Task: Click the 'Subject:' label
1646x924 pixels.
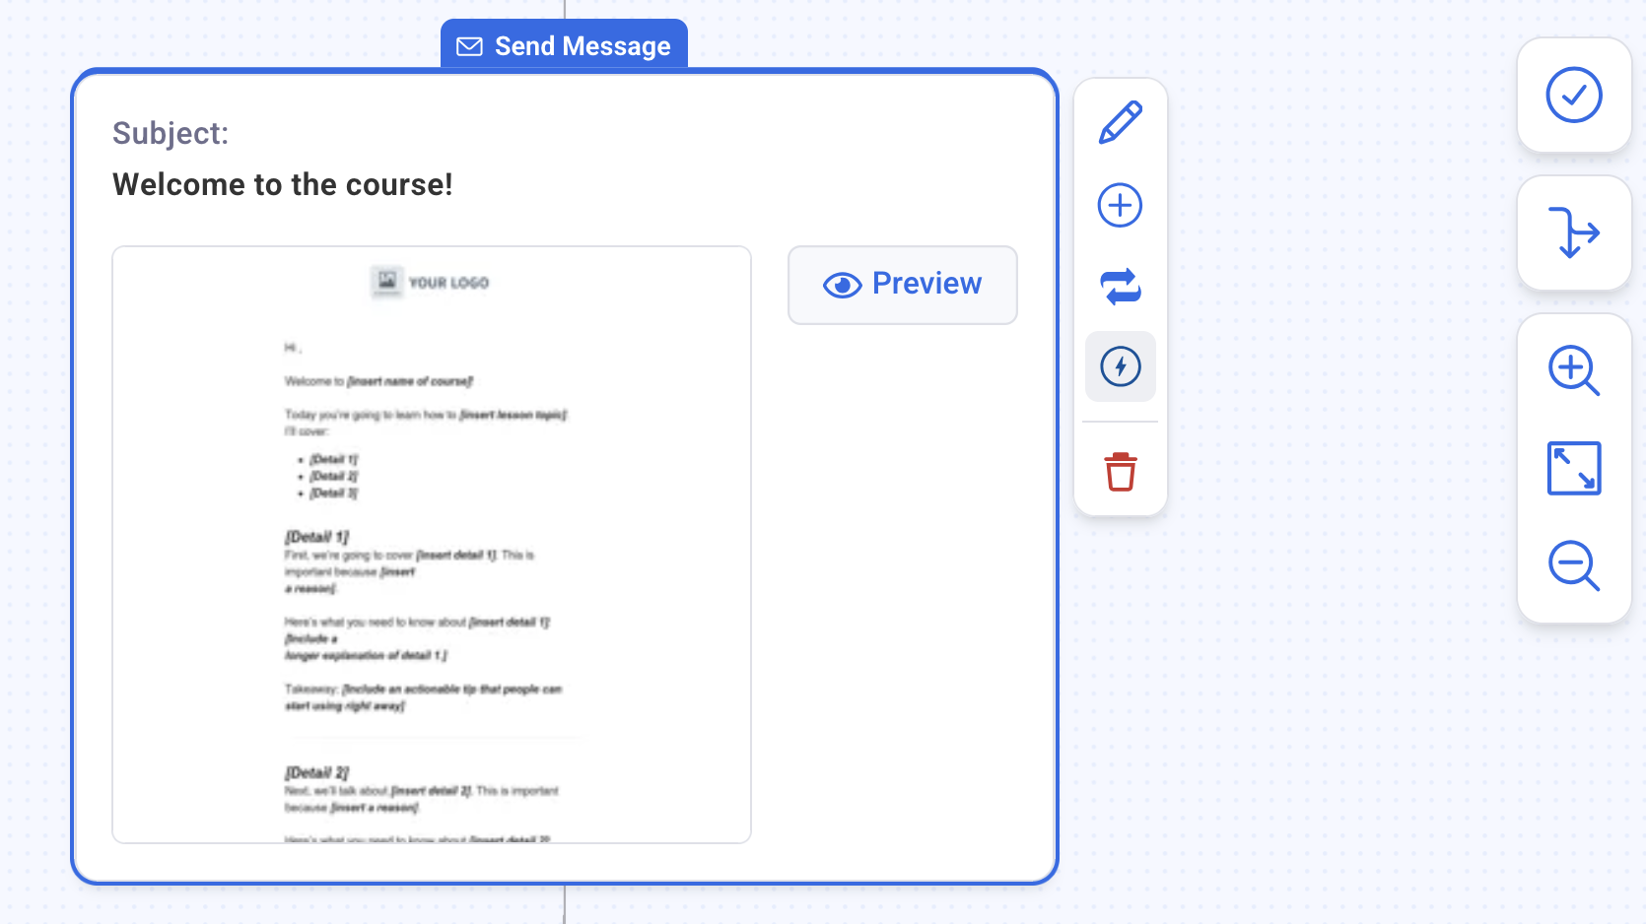Action: tap(171, 133)
